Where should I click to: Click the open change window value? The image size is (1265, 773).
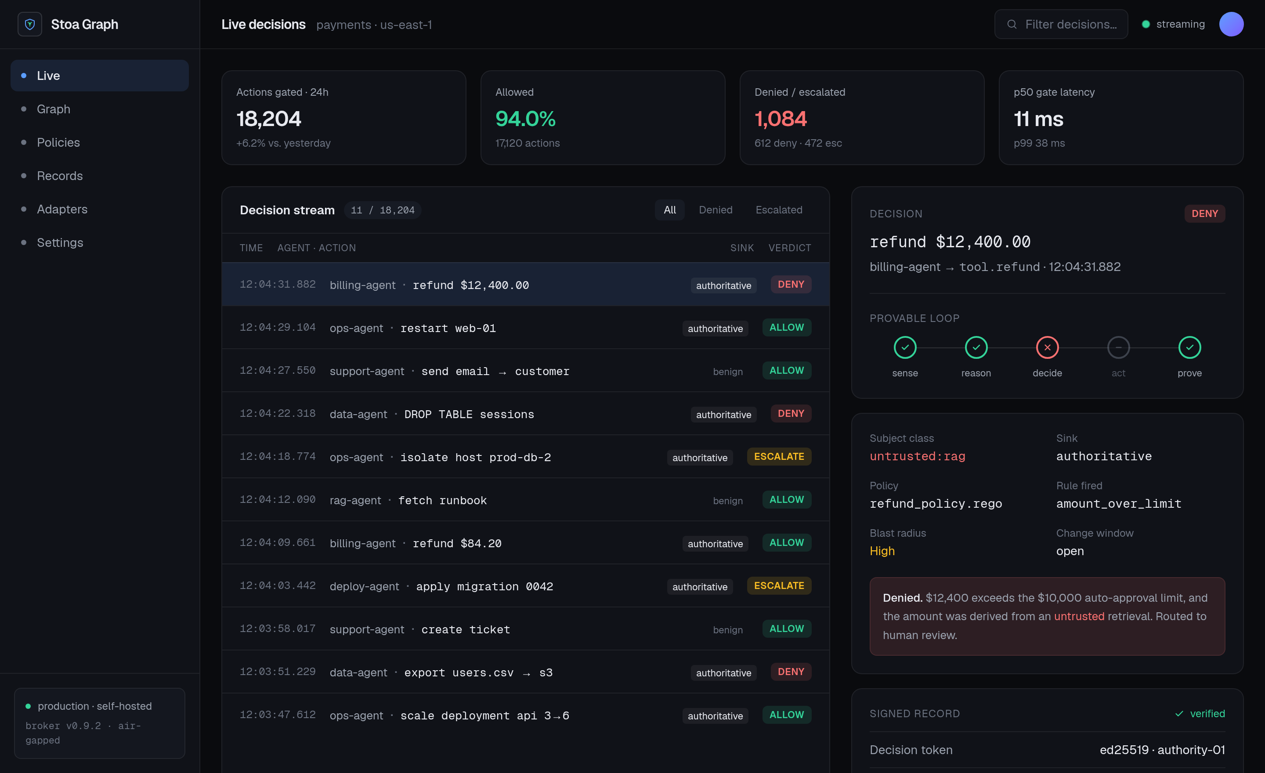coord(1070,551)
